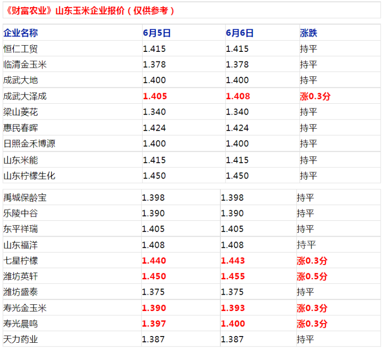Screen dimensions: 384x349
Task: Click 涨0.3分 in the 寿光金玉米 row
Action: point(312,308)
